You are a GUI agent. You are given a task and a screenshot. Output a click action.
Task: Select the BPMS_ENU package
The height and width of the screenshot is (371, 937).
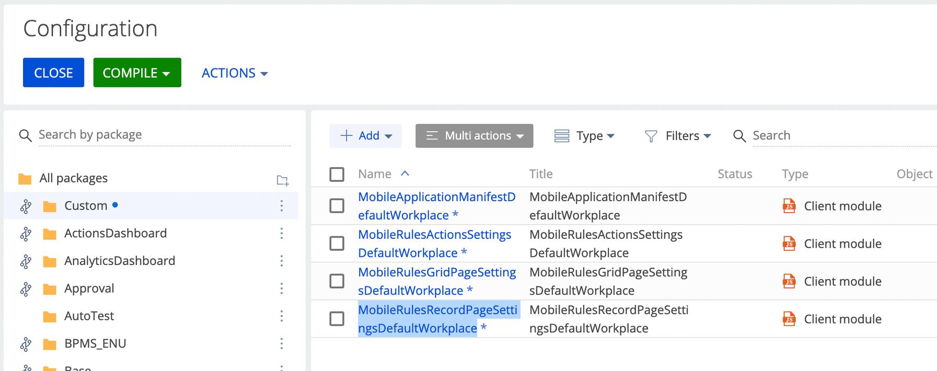click(95, 343)
